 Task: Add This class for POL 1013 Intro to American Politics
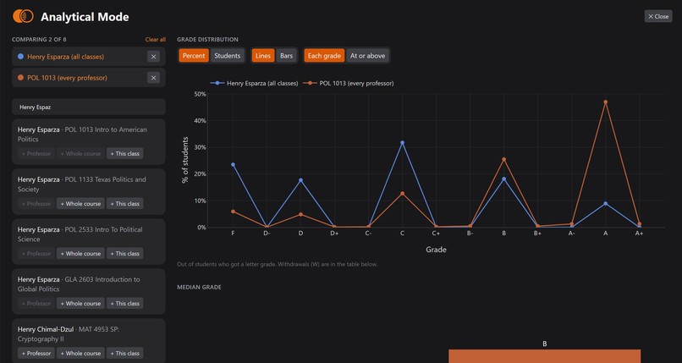coord(125,153)
